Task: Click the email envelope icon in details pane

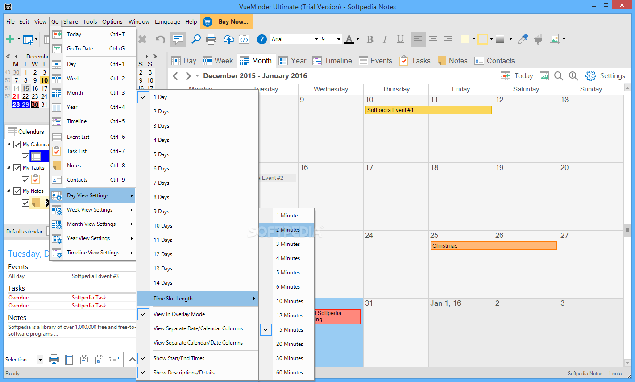Action: click(115, 359)
